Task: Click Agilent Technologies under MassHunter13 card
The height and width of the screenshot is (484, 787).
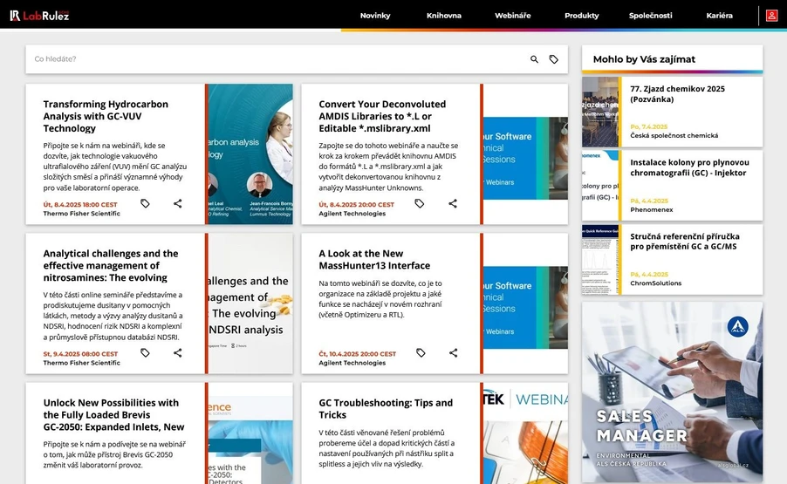Action: pyautogui.click(x=352, y=363)
